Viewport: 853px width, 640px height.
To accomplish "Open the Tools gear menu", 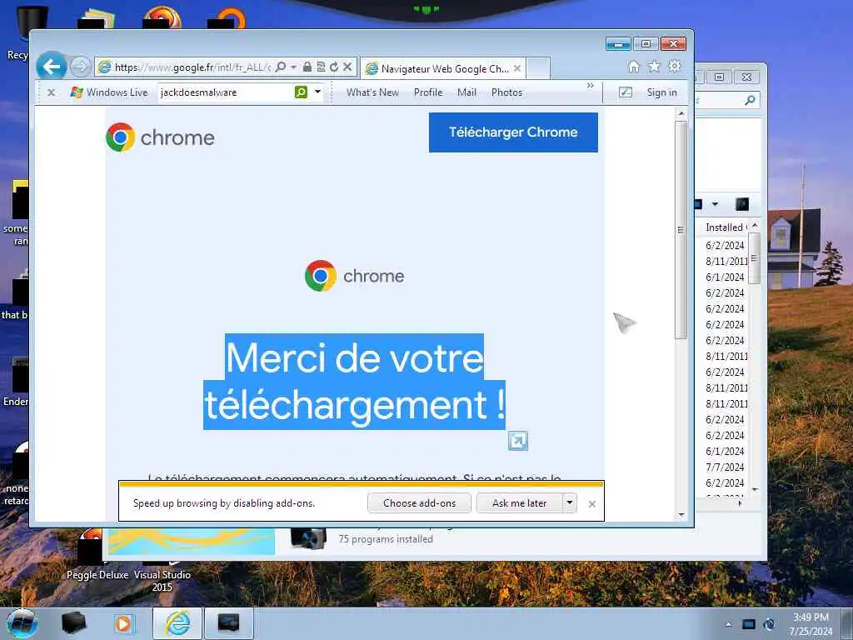I will [675, 67].
